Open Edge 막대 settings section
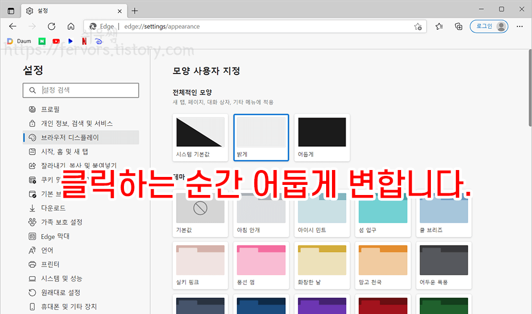Screen dimensions: 532x314 (x=81, y=236)
